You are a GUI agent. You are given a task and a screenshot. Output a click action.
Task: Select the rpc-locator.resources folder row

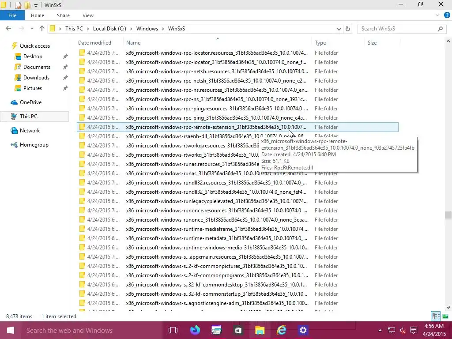(237, 53)
